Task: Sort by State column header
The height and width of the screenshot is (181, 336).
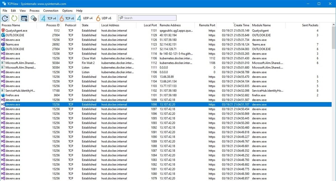Action: pos(90,25)
